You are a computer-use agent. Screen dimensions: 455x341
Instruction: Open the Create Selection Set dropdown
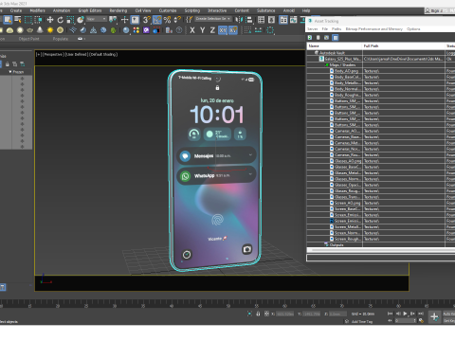click(212, 19)
